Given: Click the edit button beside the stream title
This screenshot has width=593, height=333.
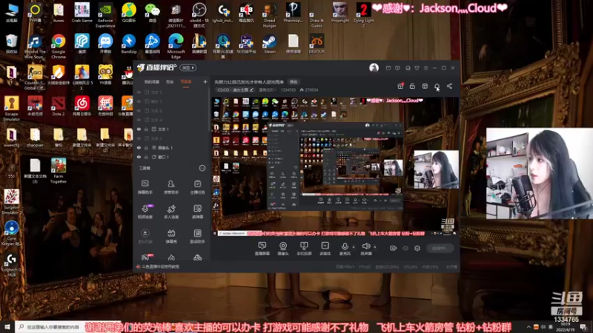Looking at the screenshot, I should [294, 81].
